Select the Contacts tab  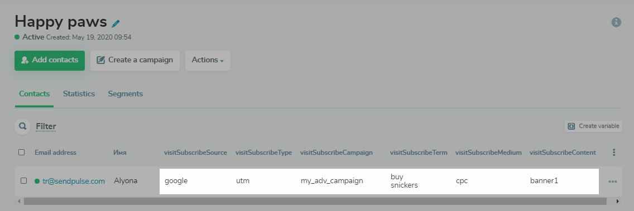(35, 94)
